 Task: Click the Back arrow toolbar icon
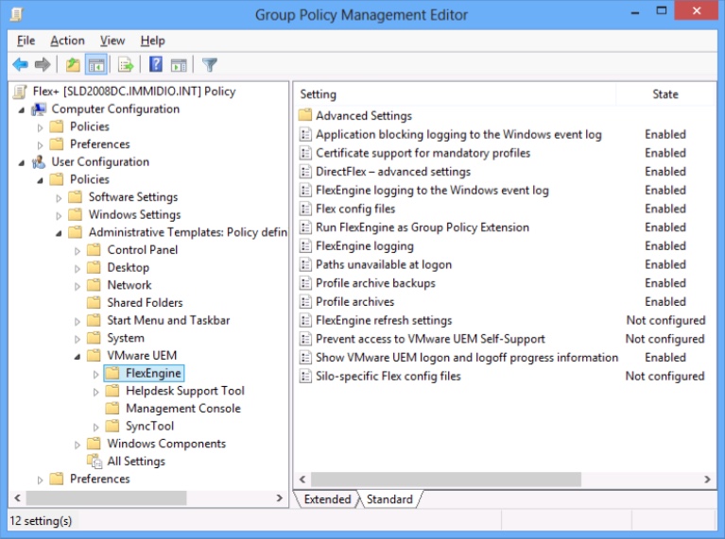21,65
